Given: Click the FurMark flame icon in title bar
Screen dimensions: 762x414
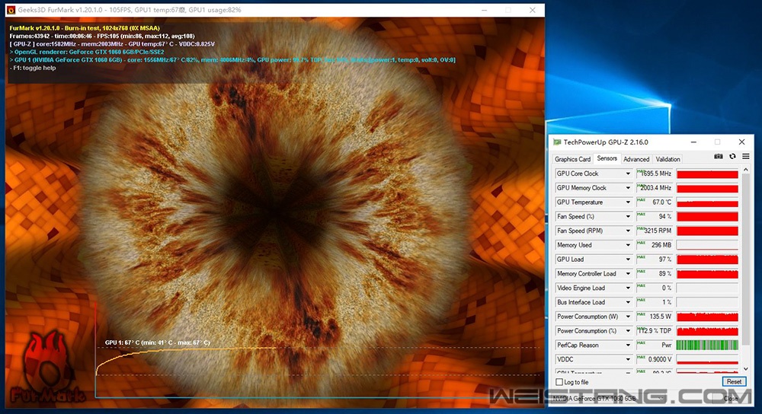Looking at the screenshot, I should point(11,10).
